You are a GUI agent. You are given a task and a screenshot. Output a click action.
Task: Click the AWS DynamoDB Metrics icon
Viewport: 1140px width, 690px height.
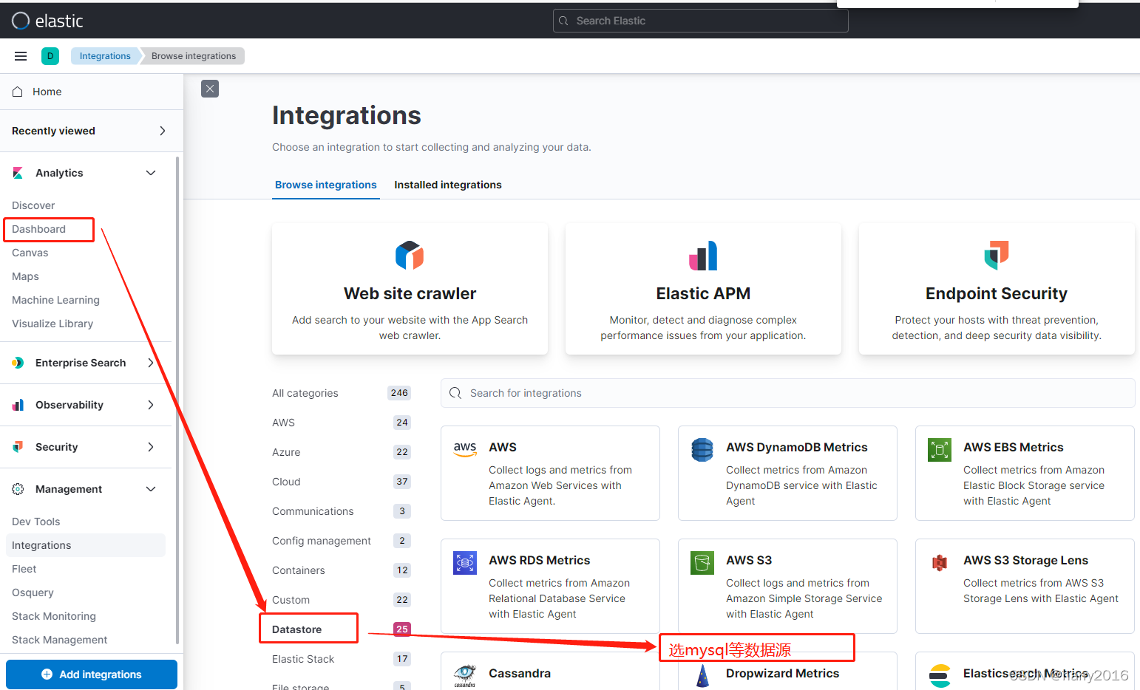[702, 449]
